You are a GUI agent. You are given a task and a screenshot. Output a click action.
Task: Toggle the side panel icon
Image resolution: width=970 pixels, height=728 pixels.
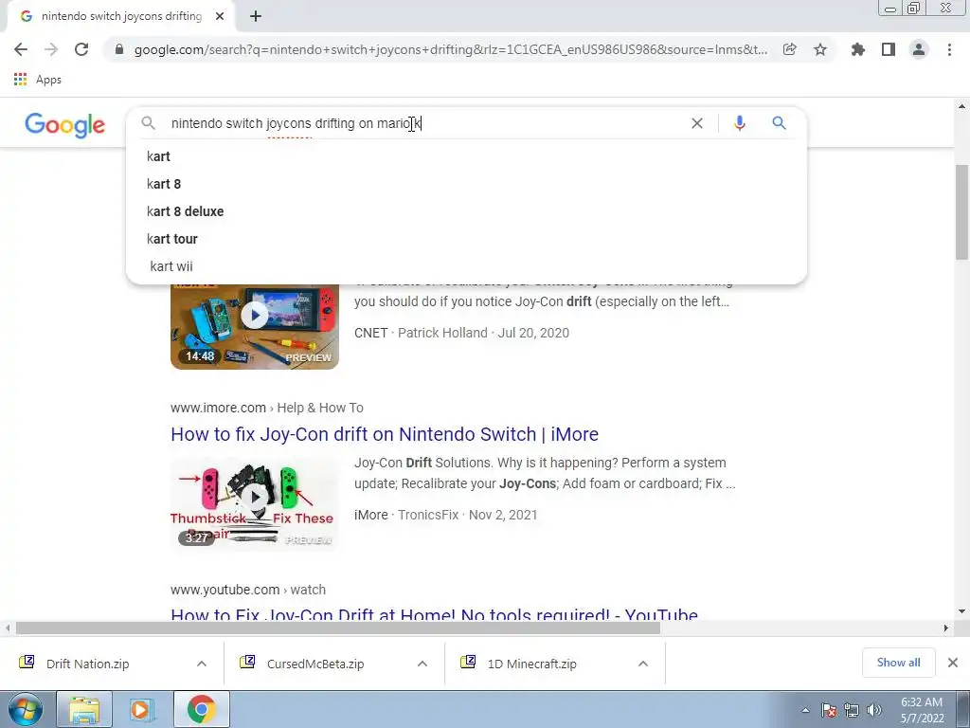(x=889, y=49)
